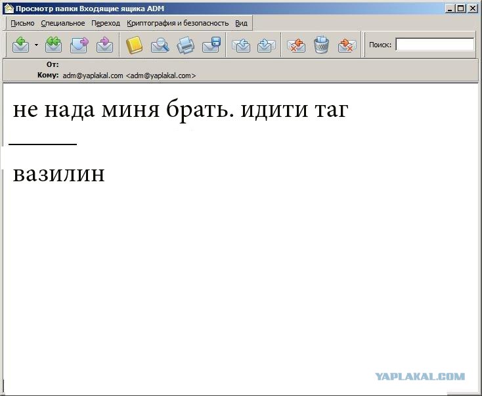Image resolution: width=482 pixels, height=396 pixels.
Task: Open the Письмо menu
Action: [x=22, y=24]
